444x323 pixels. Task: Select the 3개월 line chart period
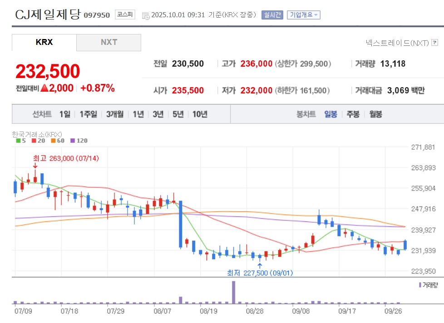(115, 114)
